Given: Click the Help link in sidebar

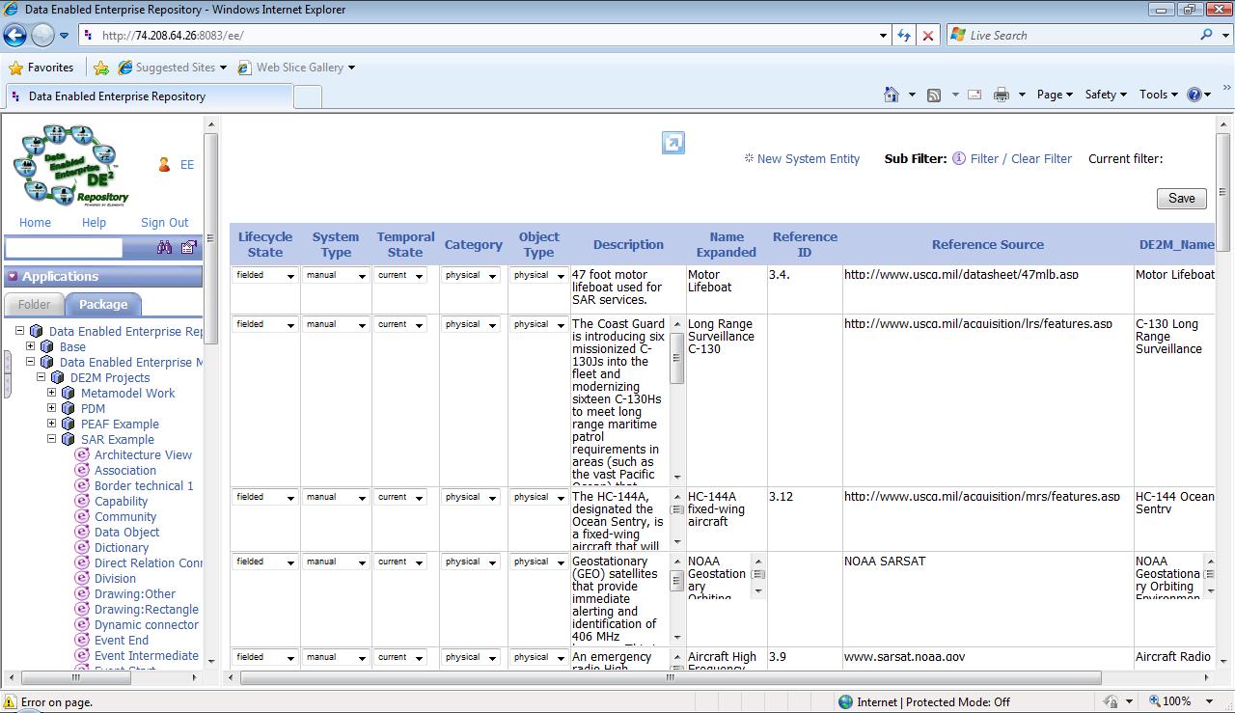Looking at the screenshot, I should [x=94, y=223].
